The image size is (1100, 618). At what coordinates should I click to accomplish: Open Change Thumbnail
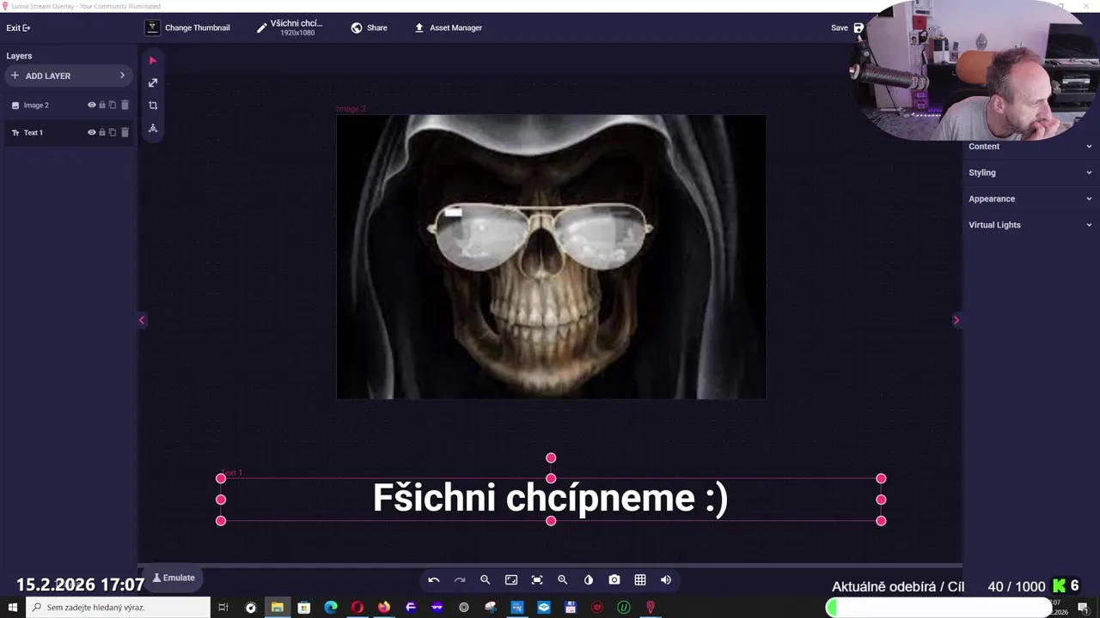click(x=187, y=27)
